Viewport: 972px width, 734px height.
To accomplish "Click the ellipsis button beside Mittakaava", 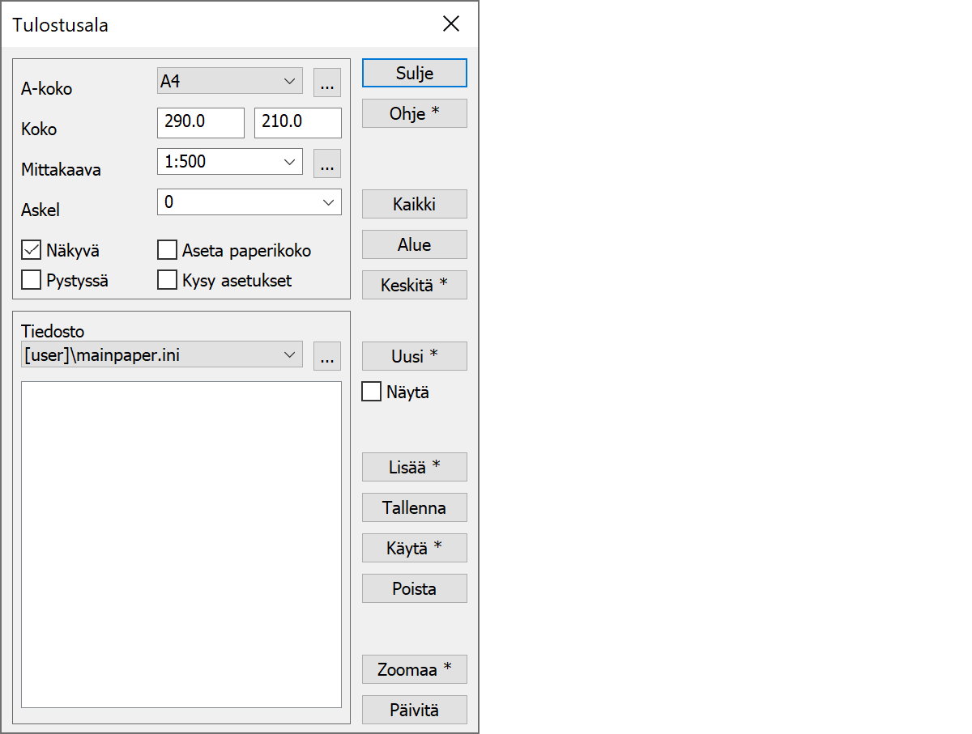I will pyautogui.click(x=327, y=163).
